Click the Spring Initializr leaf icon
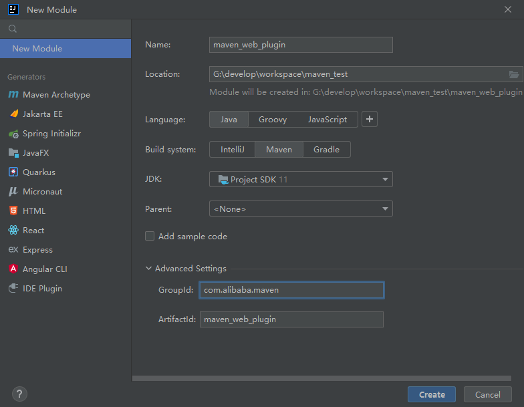Viewport: 524px width, 407px height. (x=13, y=134)
